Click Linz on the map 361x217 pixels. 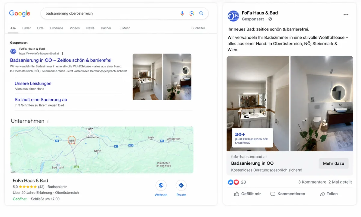click(x=90, y=129)
